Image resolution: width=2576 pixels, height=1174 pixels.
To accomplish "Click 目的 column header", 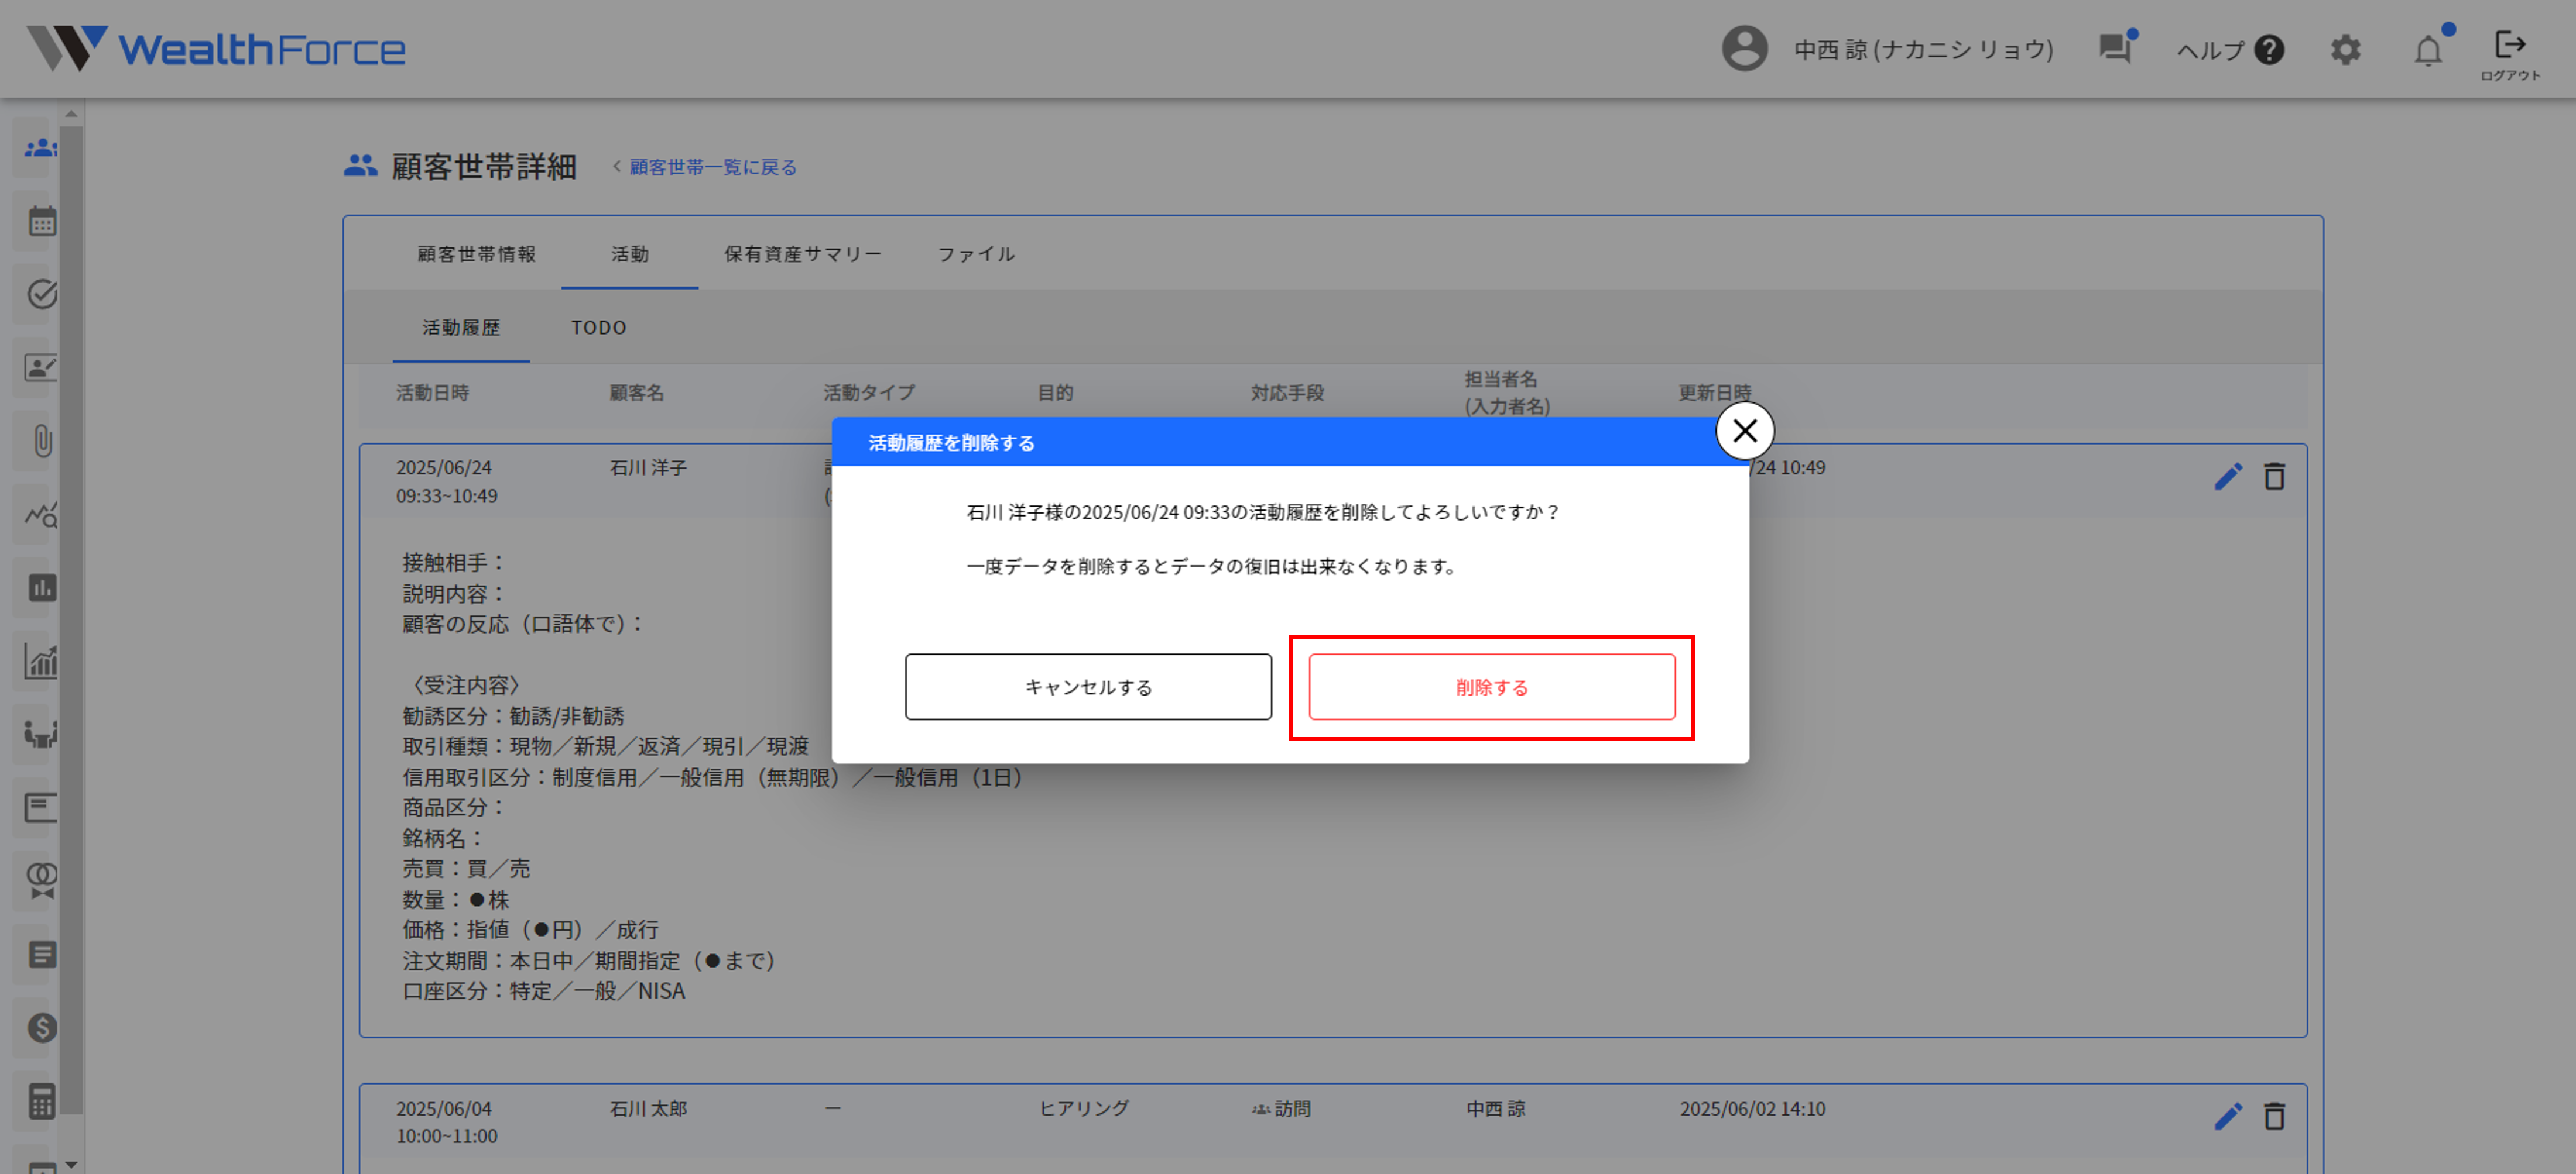I will point(1055,393).
